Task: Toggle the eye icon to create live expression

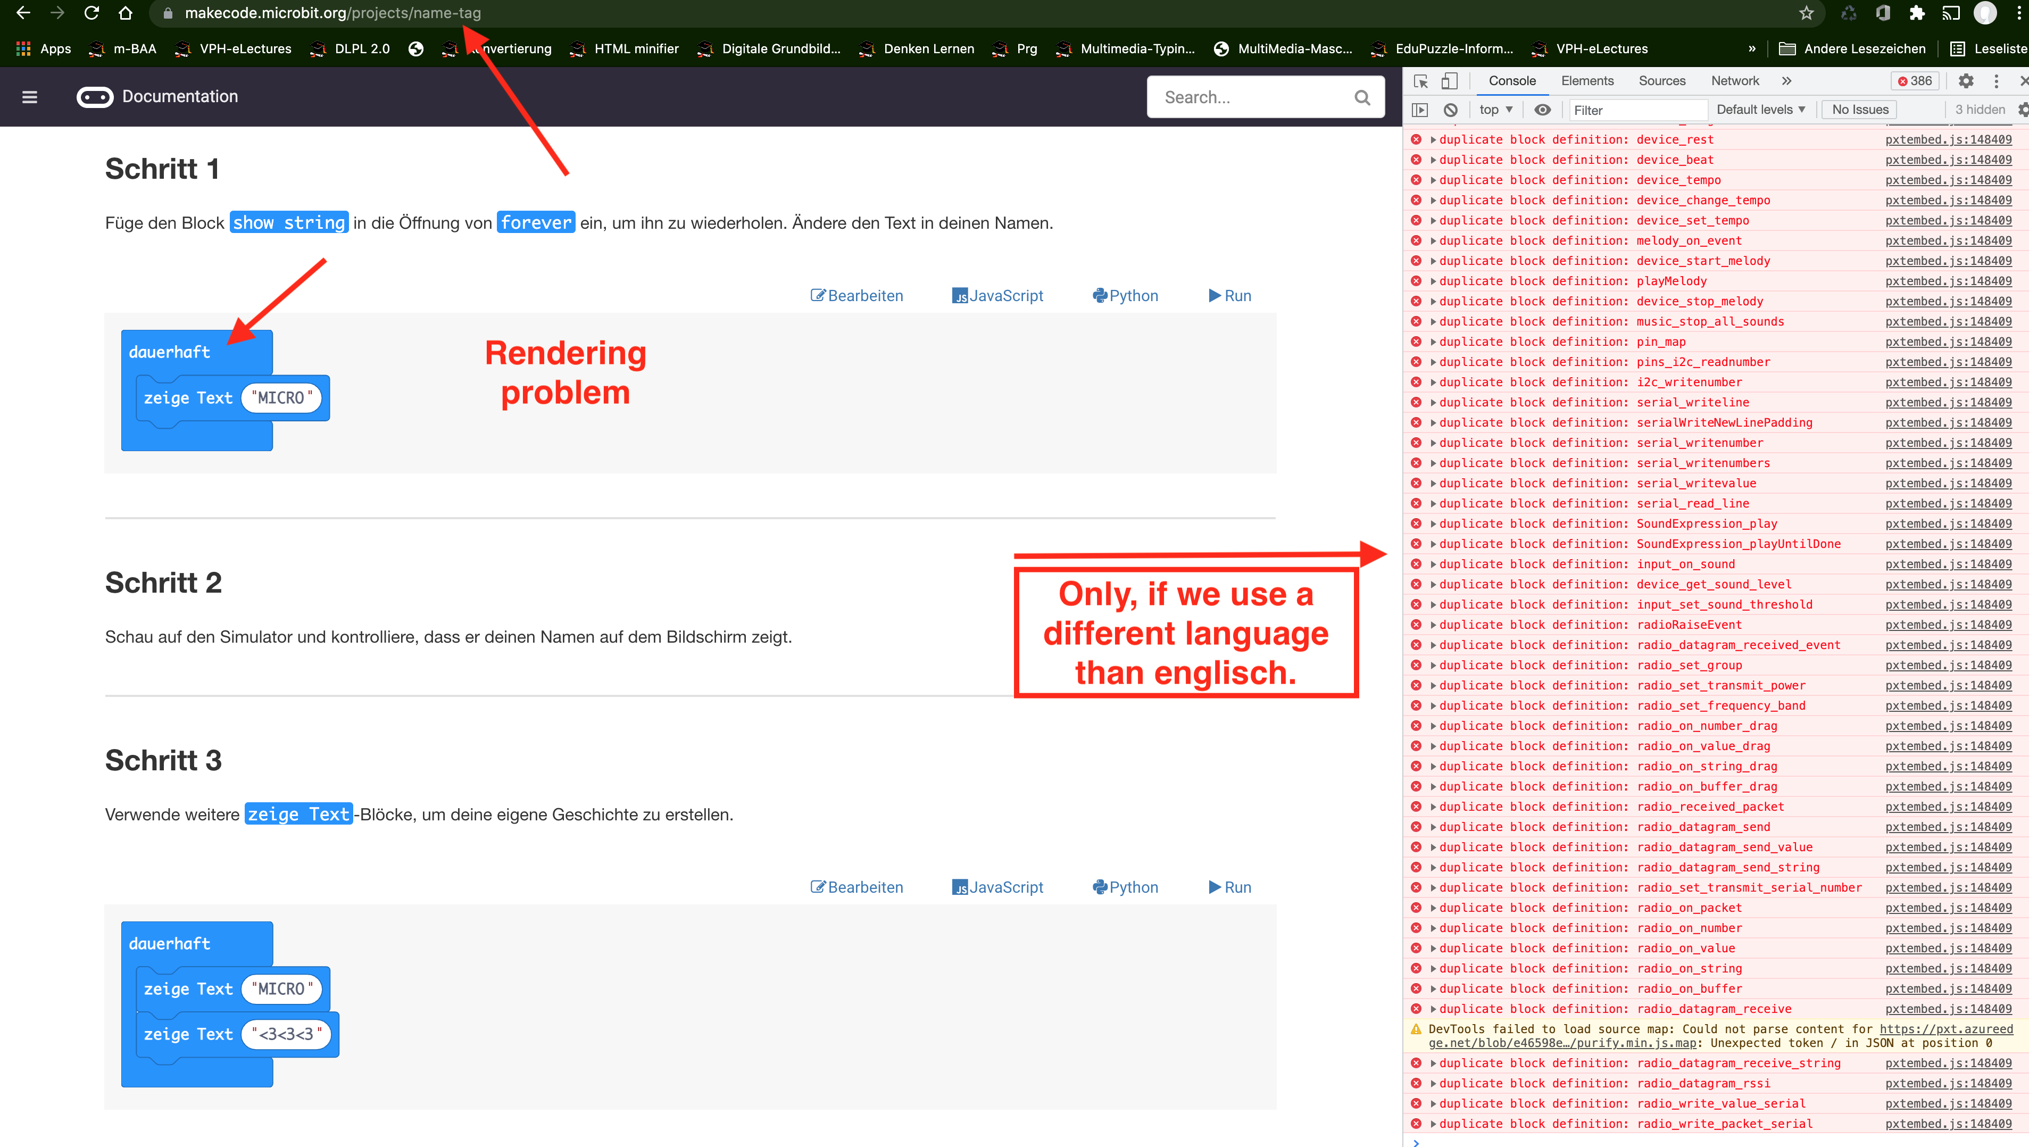Action: 1542,110
